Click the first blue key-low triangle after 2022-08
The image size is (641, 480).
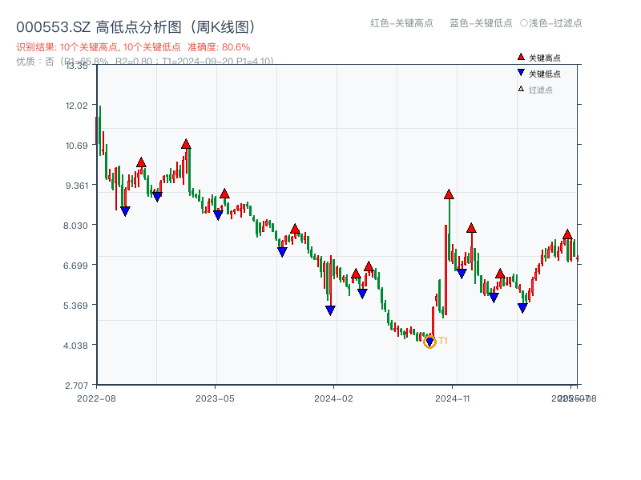125,211
